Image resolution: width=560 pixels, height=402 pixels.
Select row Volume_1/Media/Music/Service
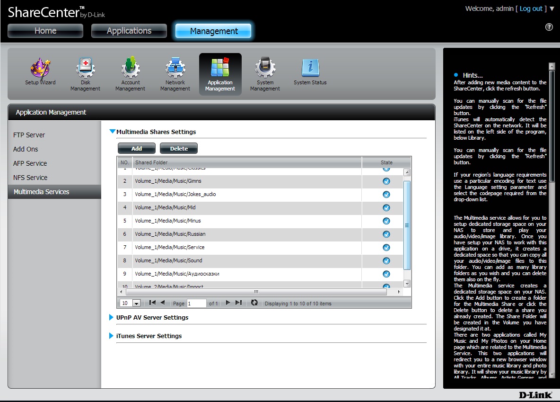(x=260, y=248)
